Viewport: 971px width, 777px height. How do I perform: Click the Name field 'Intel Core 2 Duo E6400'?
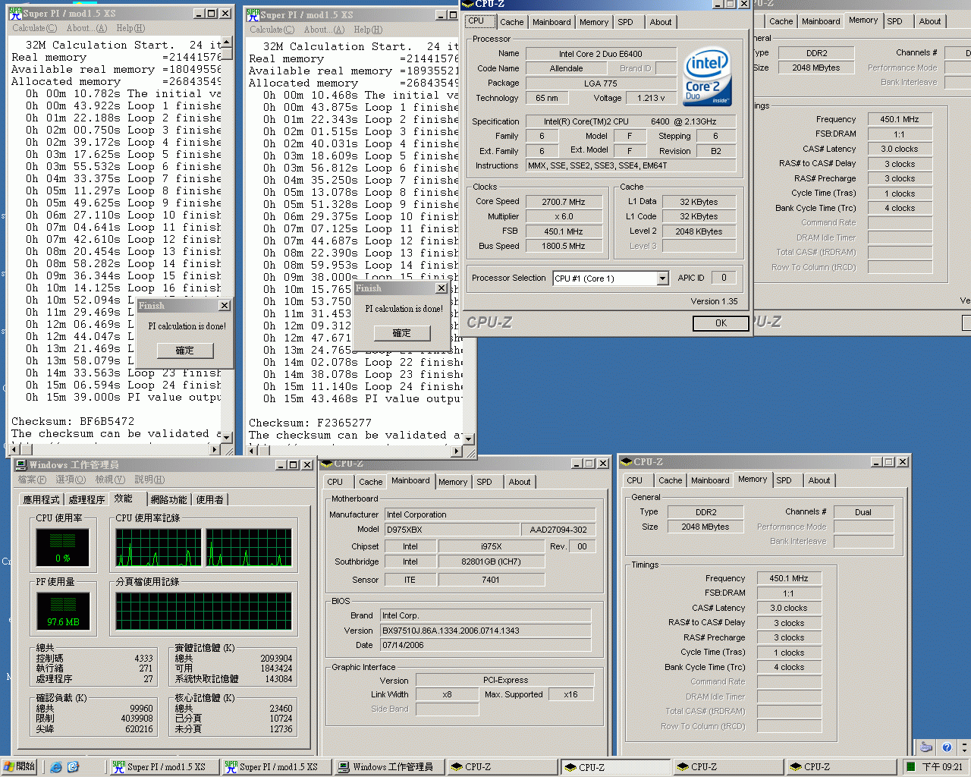[x=601, y=54]
